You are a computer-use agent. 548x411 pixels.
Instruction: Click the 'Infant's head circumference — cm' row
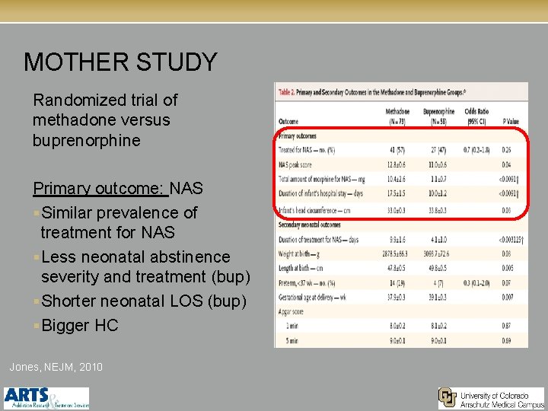pos(401,210)
